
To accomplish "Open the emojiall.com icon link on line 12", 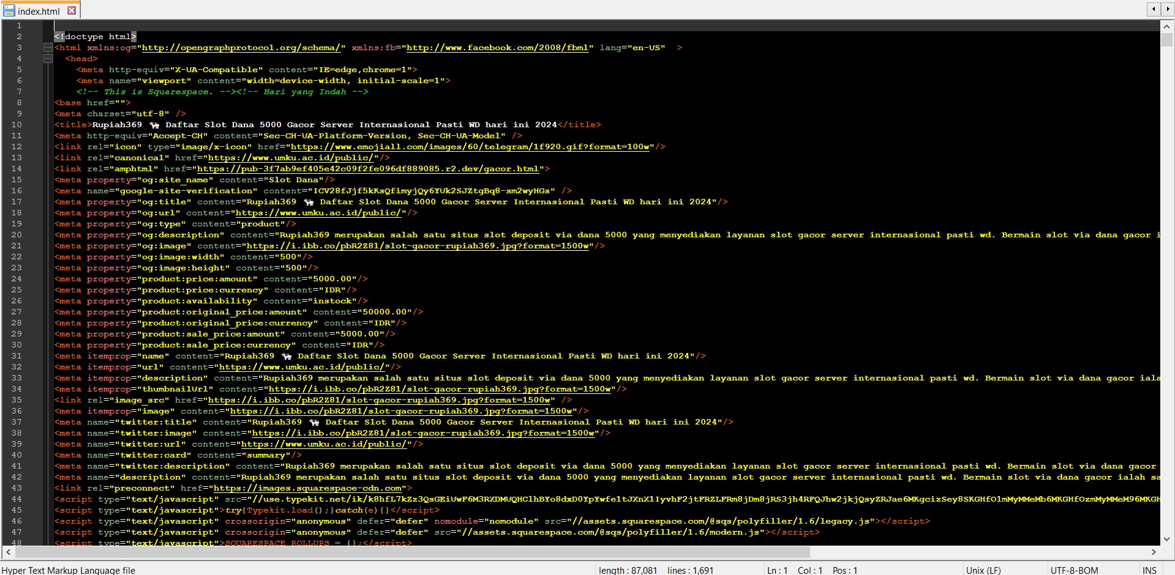I will pos(470,147).
